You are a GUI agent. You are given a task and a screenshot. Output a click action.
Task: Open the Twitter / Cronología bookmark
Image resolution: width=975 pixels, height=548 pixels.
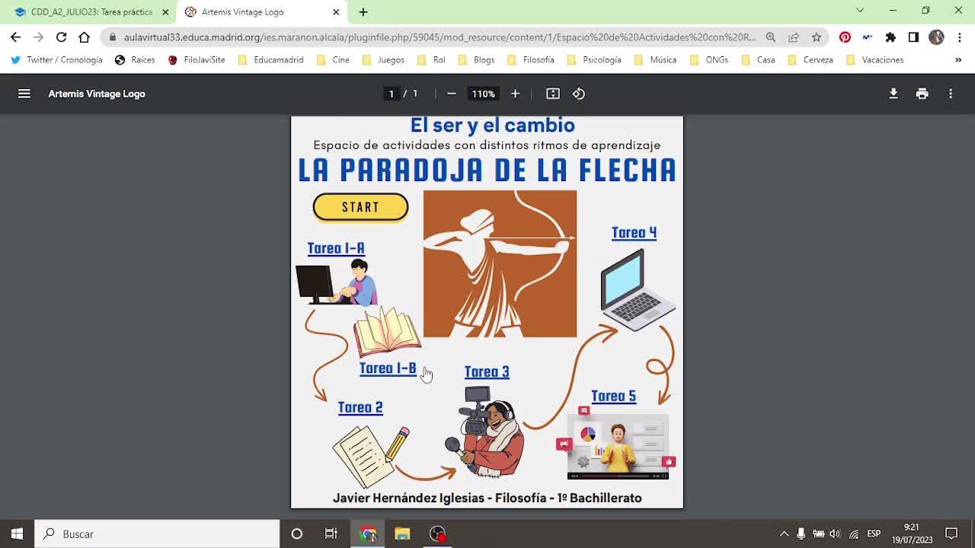point(57,59)
